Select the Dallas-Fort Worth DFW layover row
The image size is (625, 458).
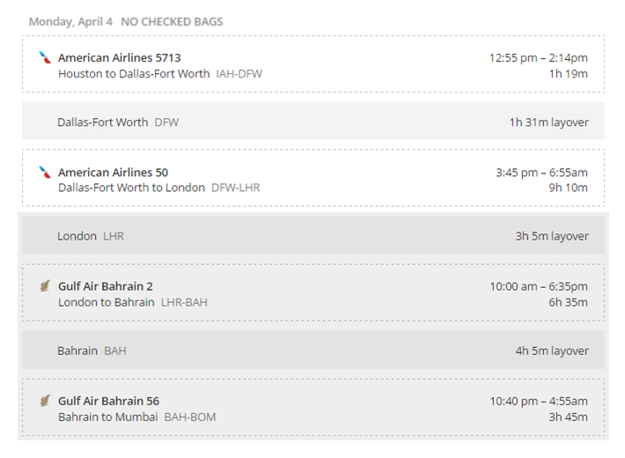tap(313, 121)
